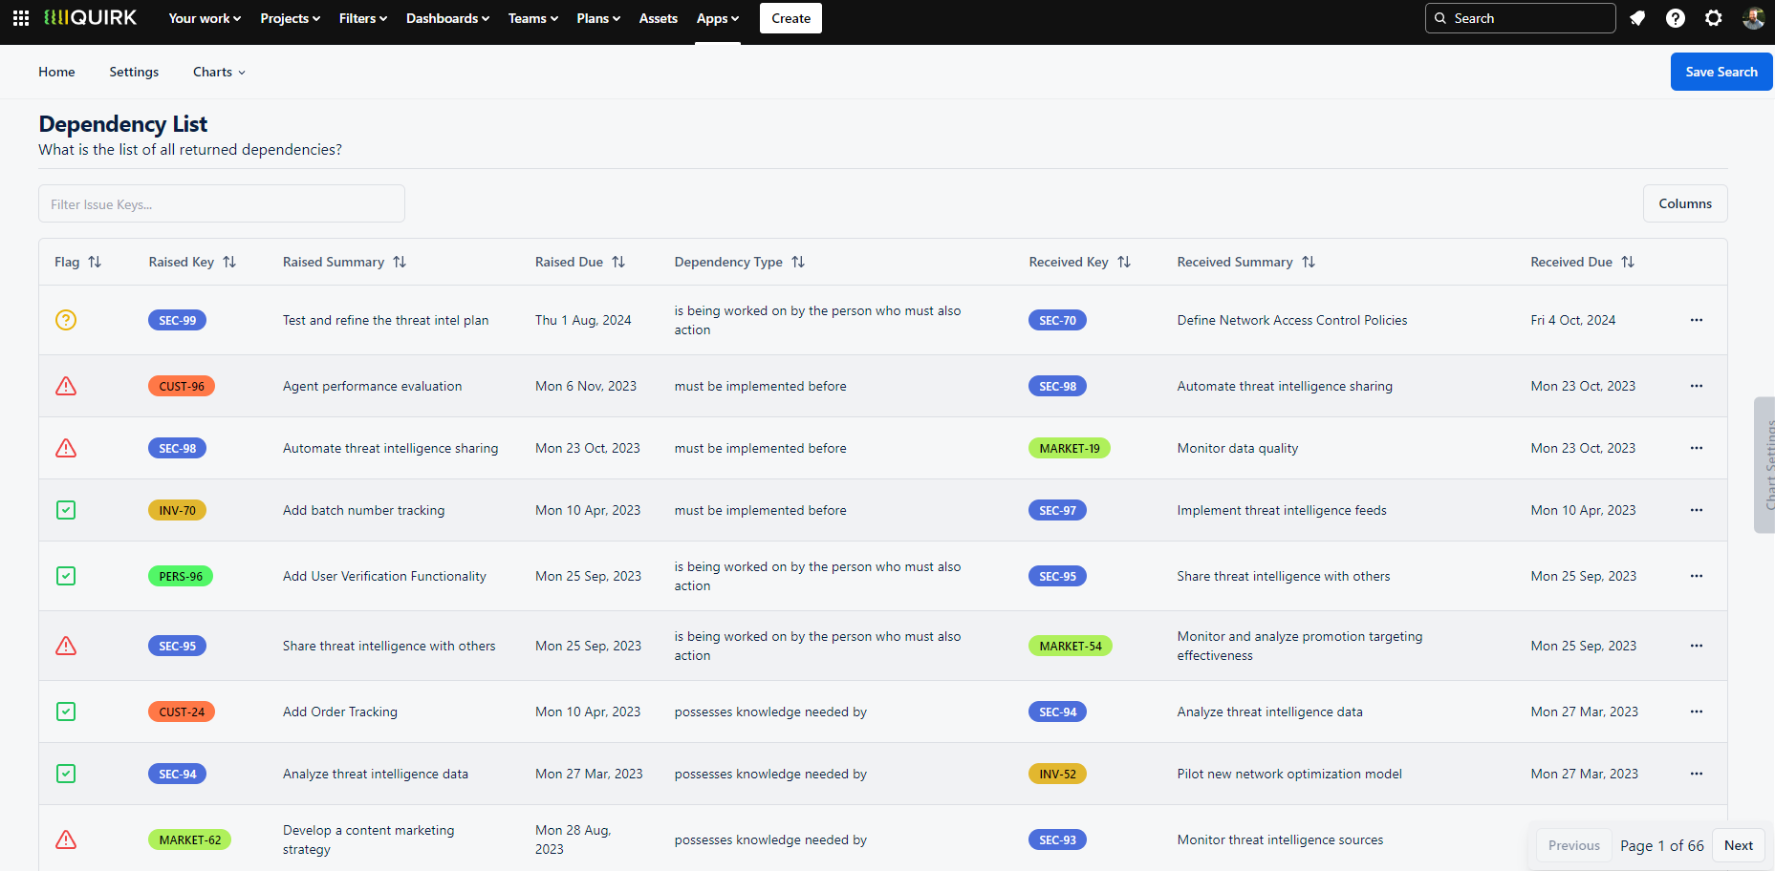
Task: Open the CUST-96 raised key badge
Action: coord(182,386)
